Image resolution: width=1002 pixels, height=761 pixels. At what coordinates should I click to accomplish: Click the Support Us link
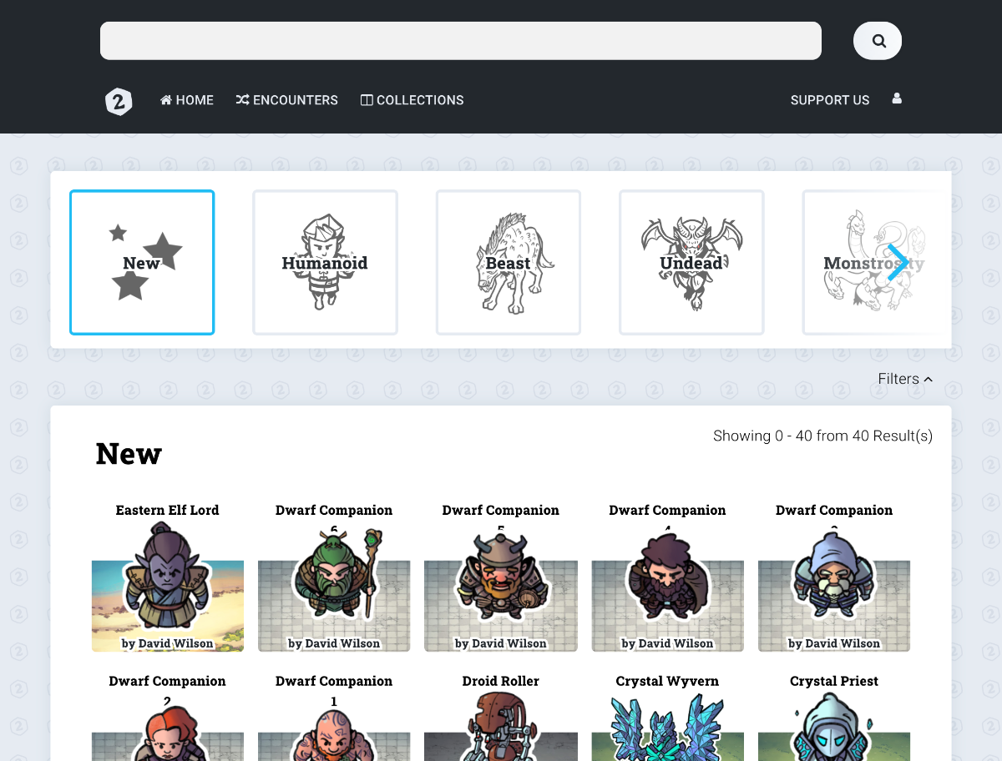[x=830, y=100]
